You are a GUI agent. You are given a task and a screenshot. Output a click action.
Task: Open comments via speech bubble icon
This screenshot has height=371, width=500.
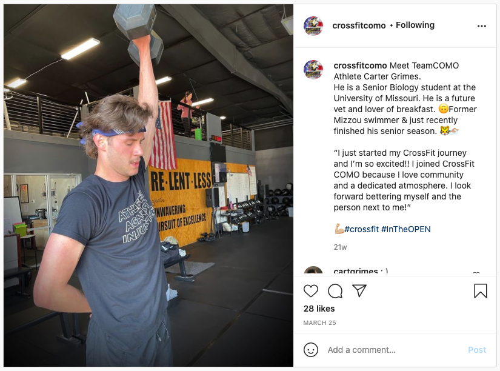coord(335,291)
